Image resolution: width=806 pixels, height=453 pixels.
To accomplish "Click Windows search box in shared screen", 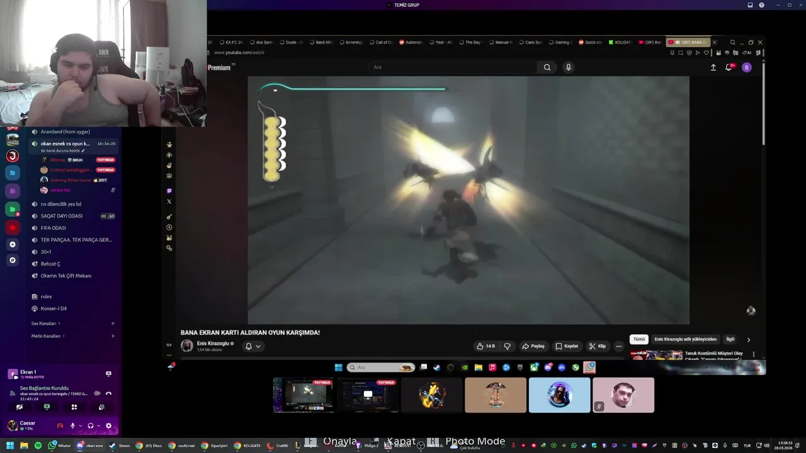I will coord(381,367).
